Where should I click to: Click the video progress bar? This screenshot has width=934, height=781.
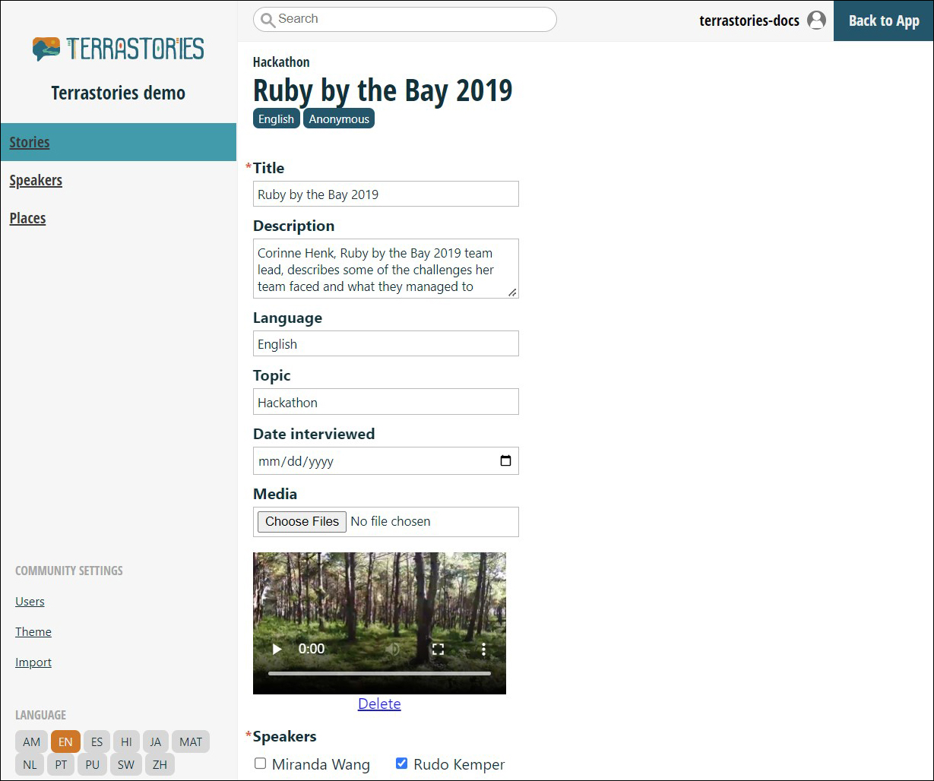click(379, 673)
